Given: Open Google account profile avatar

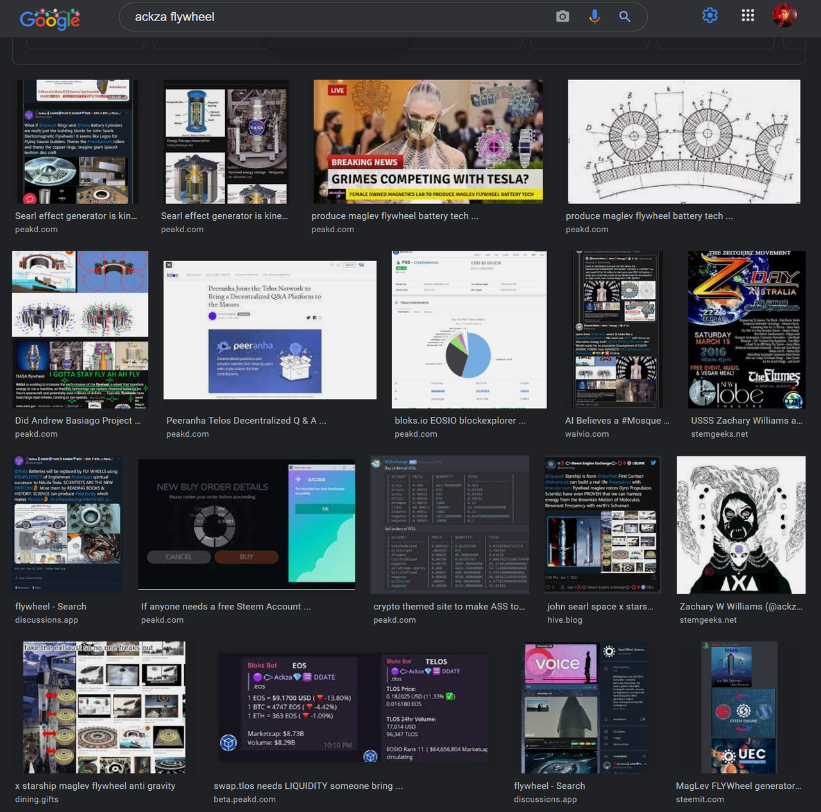Looking at the screenshot, I should (784, 15).
